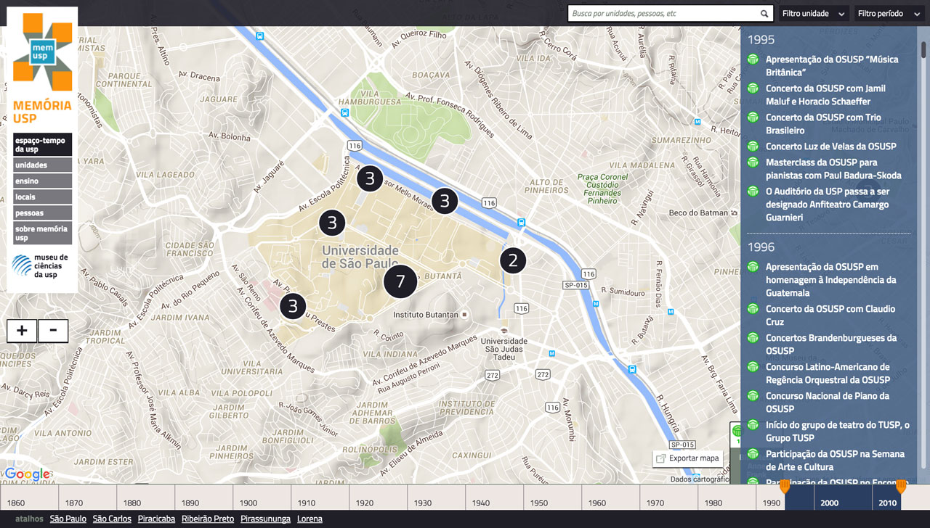Viewport: 930px width, 528px height.
Task: Click the mem usp logo
Action: (42, 52)
